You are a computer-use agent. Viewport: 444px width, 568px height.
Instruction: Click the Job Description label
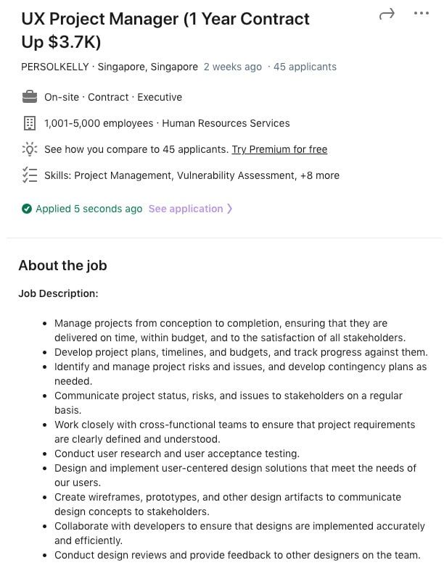click(58, 293)
